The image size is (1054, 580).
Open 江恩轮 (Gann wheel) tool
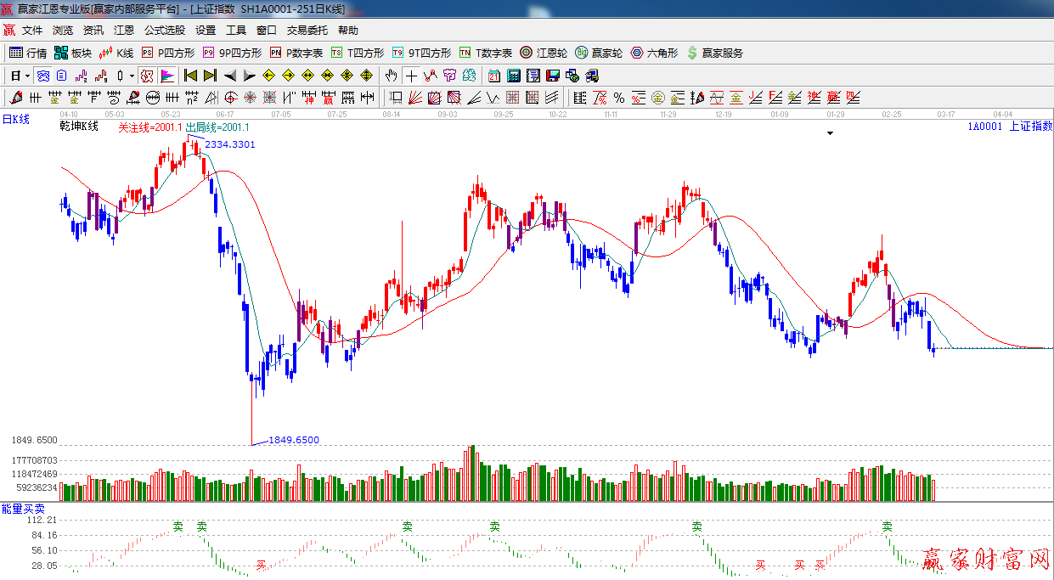(x=544, y=53)
